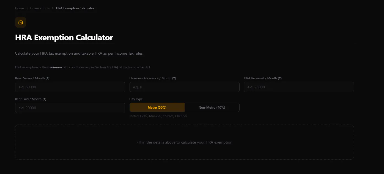The width and height of the screenshot is (384, 174).
Task: Click HRA Exemption Calculator breadcrumb
Action: 75,8
